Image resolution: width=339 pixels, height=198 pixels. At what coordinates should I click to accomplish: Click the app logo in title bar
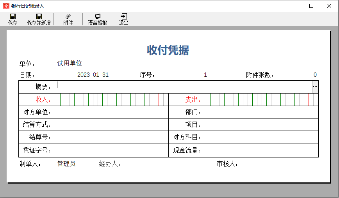[6, 6]
